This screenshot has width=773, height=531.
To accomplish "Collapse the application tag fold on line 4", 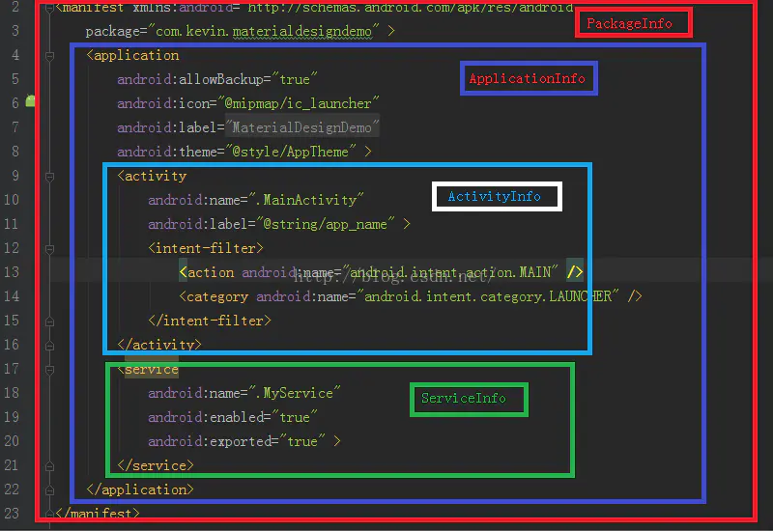I will point(49,56).
